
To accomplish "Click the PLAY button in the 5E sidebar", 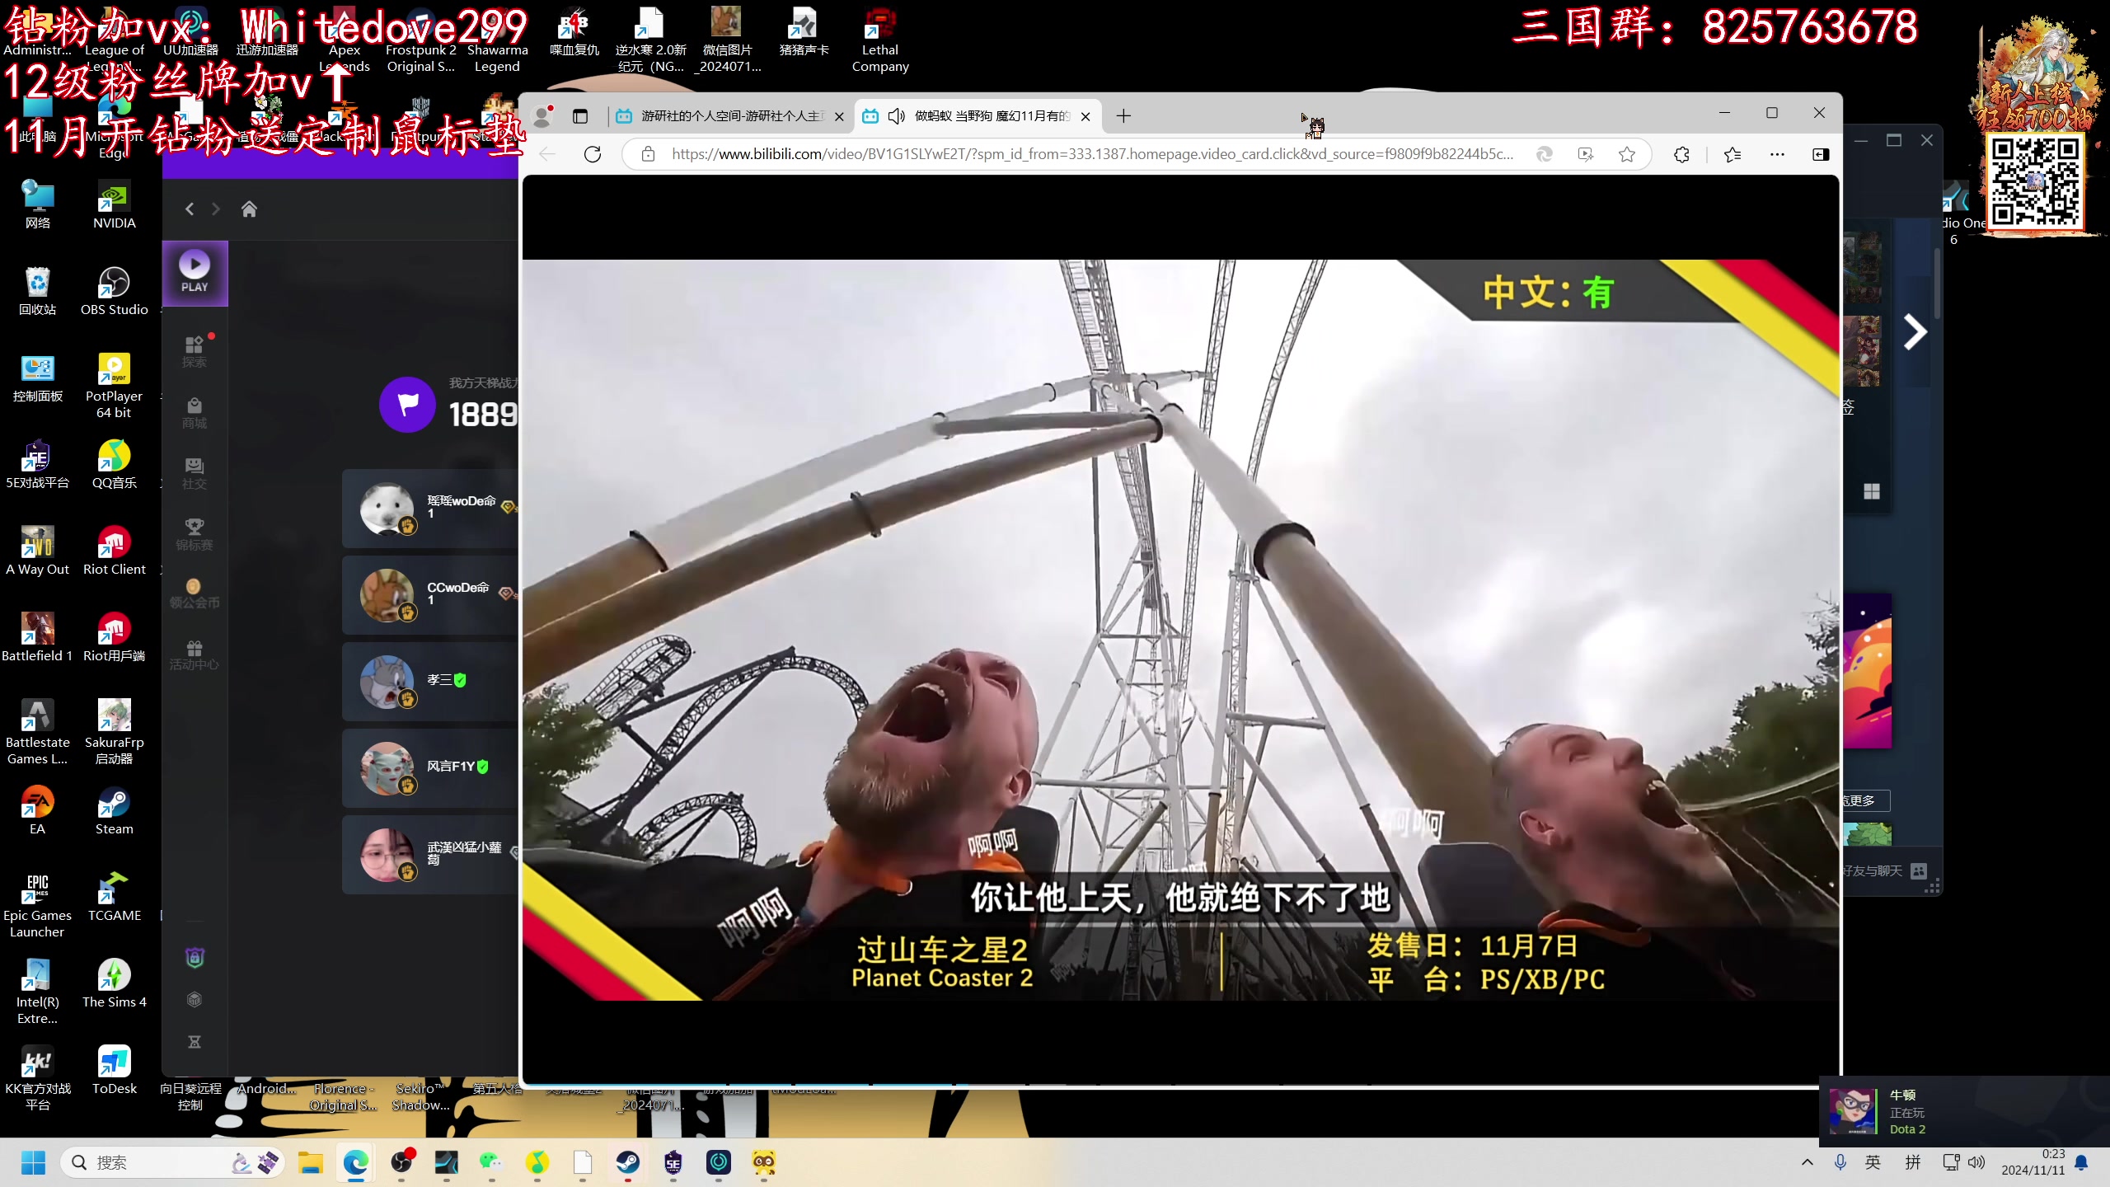I will point(195,273).
